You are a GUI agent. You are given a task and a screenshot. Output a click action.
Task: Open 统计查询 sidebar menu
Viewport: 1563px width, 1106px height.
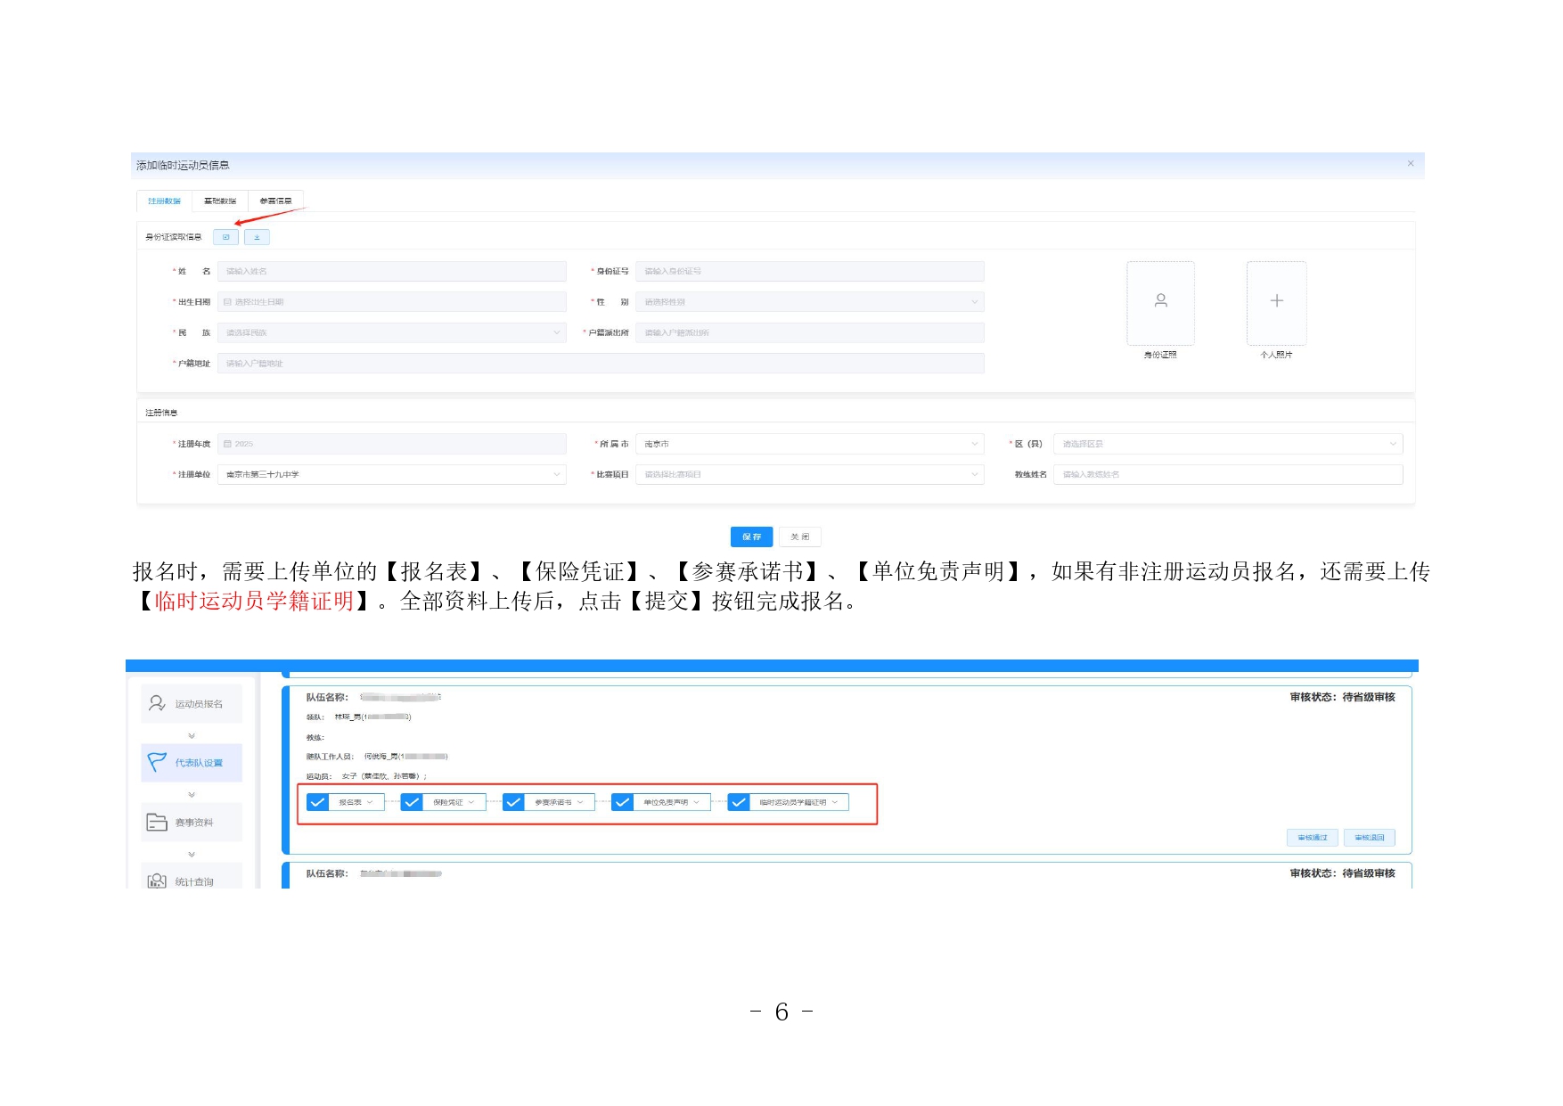point(192,877)
